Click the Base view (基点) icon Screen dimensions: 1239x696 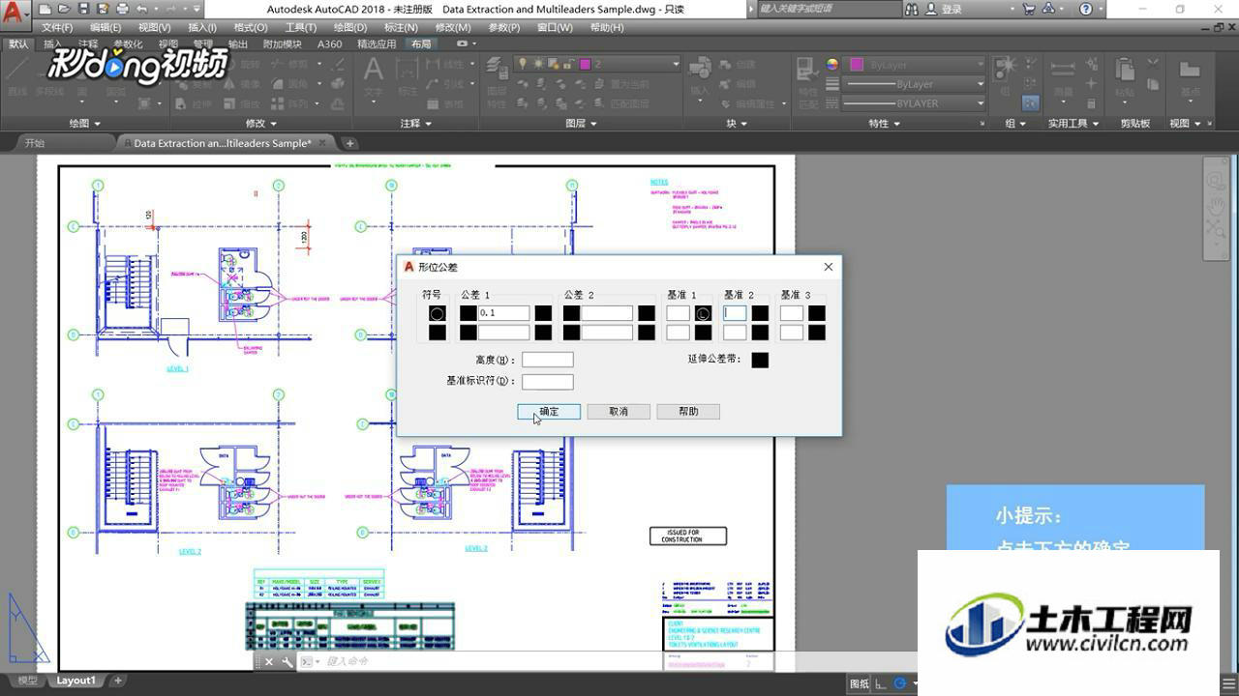pyautogui.click(x=1190, y=70)
